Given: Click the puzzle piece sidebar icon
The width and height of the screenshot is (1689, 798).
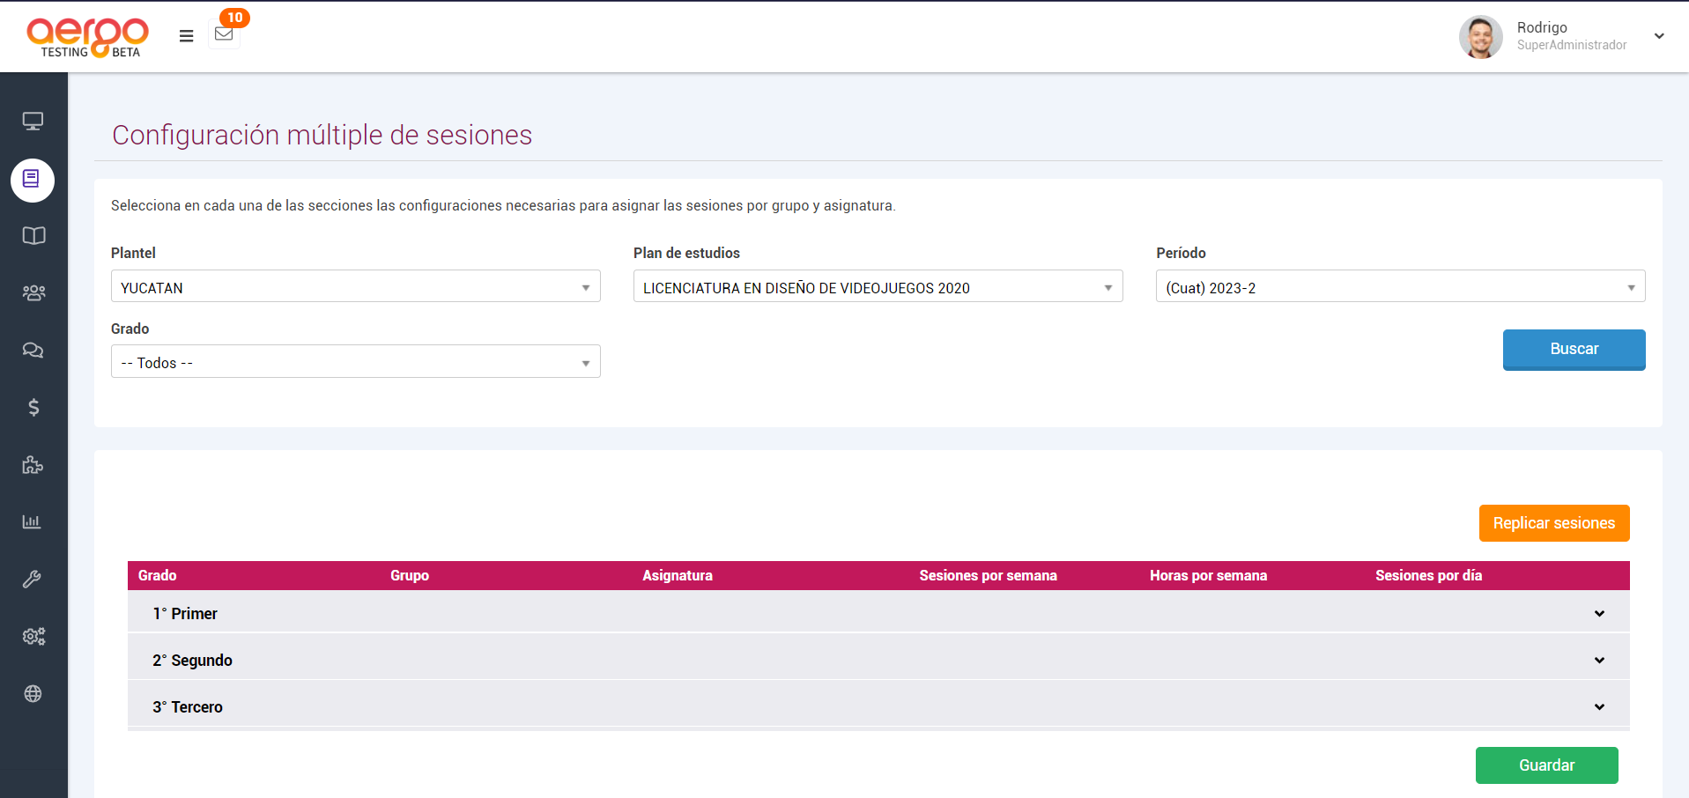Looking at the screenshot, I should 33,465.
